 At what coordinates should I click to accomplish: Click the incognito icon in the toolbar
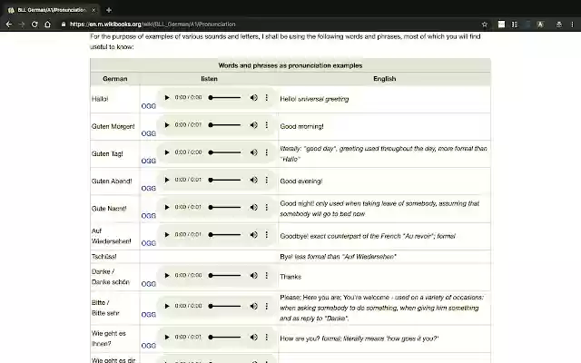pyautogui.click(x=559, y=25)
